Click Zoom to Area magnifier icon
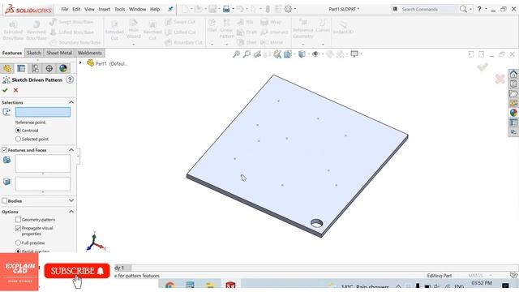Image resolution: width=519 pixels, height=292 pixels. [247, 54]
